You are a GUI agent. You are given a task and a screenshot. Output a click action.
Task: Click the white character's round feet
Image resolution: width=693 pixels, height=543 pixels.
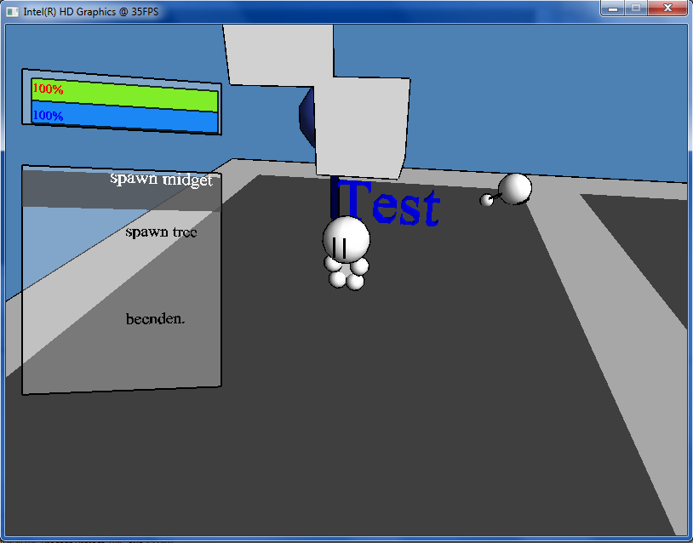pos(347,276)
